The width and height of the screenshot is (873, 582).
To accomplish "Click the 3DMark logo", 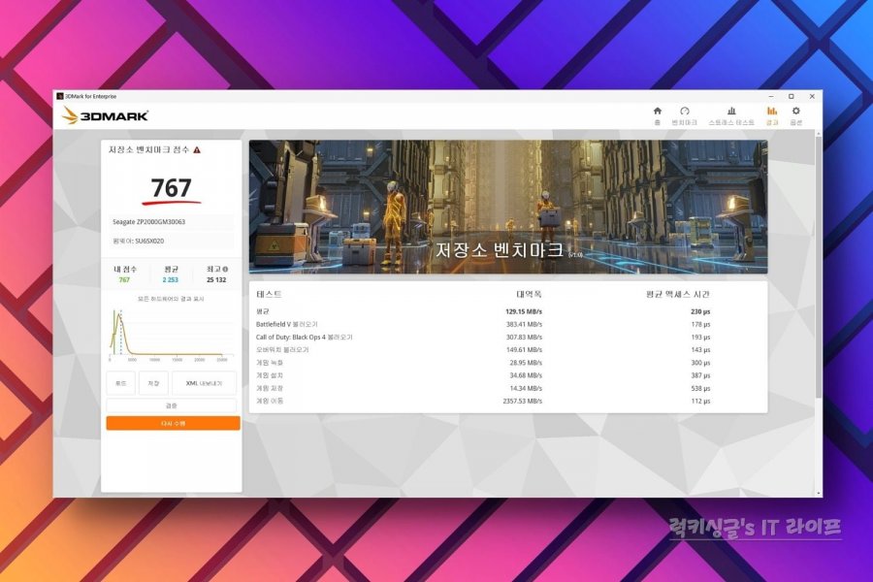I will click(105, 115).
